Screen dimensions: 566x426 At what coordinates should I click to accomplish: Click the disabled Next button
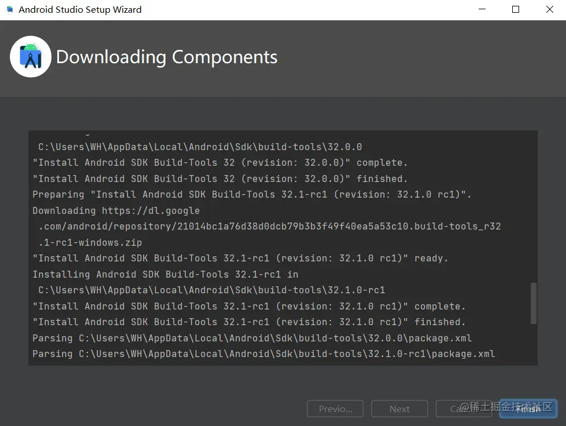pos(399,409)
